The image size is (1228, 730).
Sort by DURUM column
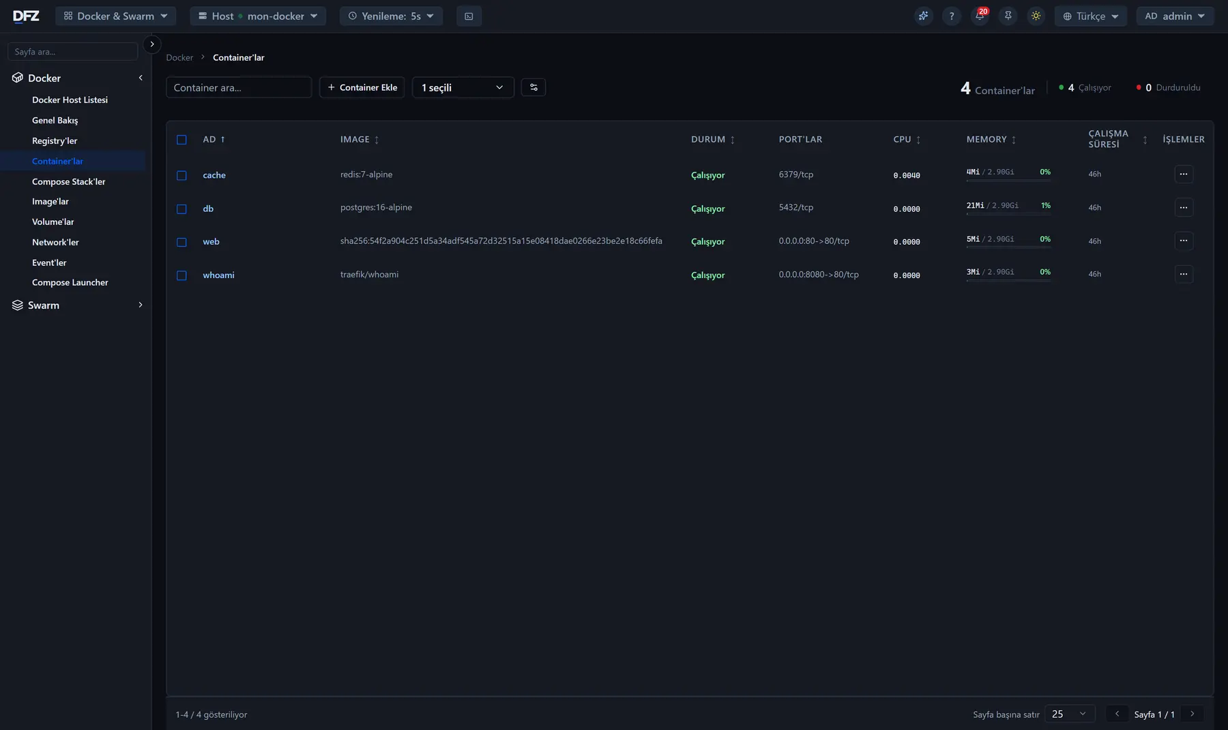pos(733,140)
